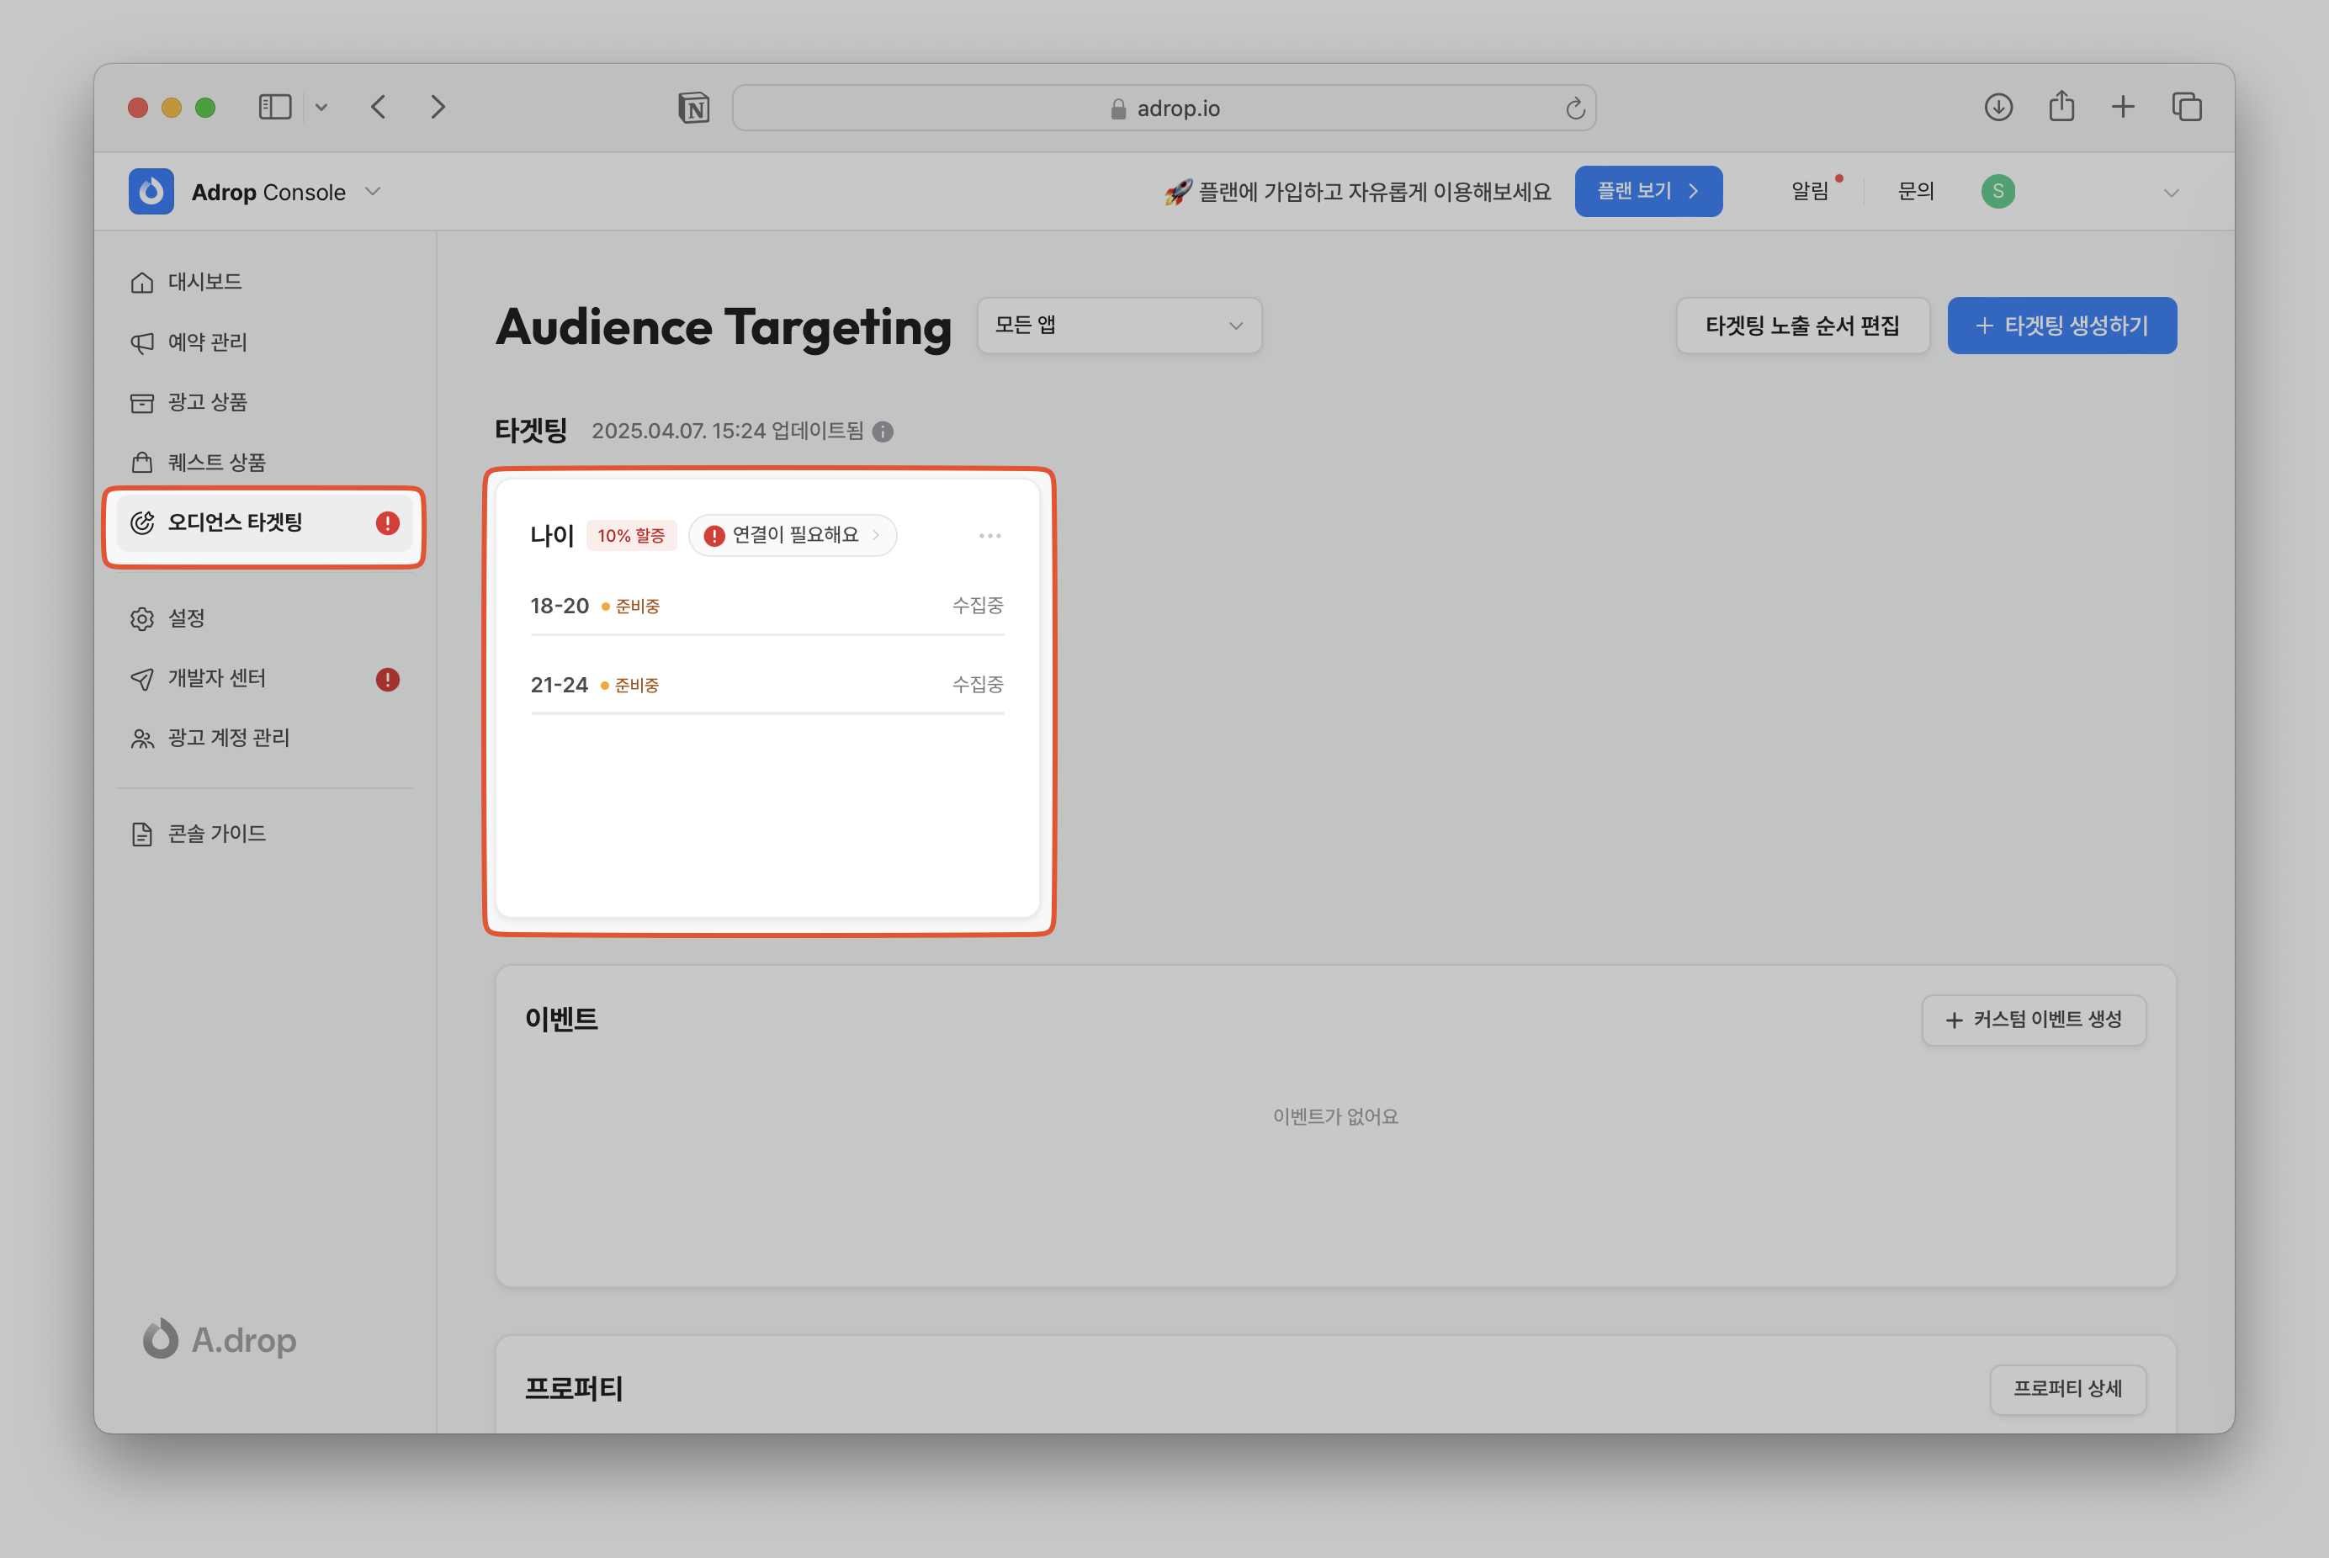Click the 콘솔 가이드 document icon

pyautogui.click(x=142, y=835)
